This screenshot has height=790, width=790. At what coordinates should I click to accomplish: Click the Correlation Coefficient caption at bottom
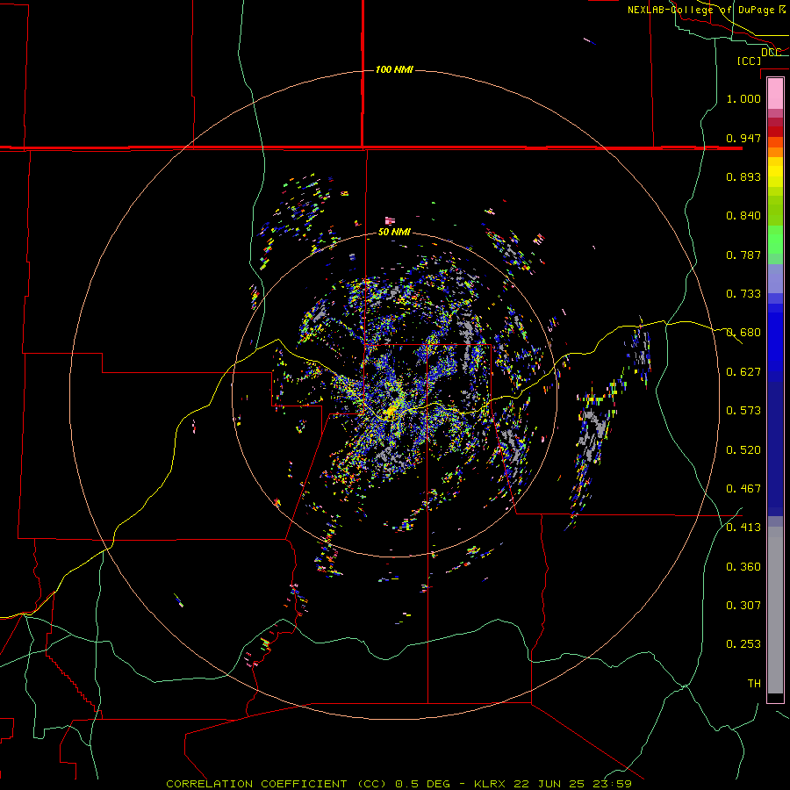pyautogui.click(x=276, y=784)
